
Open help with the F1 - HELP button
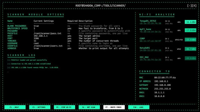pyautogui.click(x=15, y=107)
